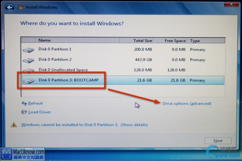Click the 21.6 GB free space cell

(178, 80)
